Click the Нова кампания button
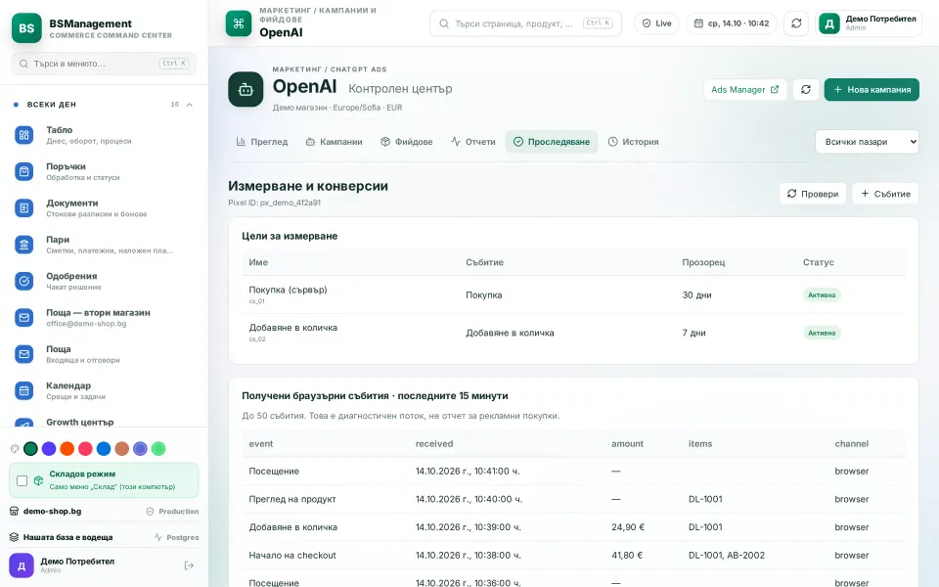This screenshot has width=939, height=587. (872, 90)
